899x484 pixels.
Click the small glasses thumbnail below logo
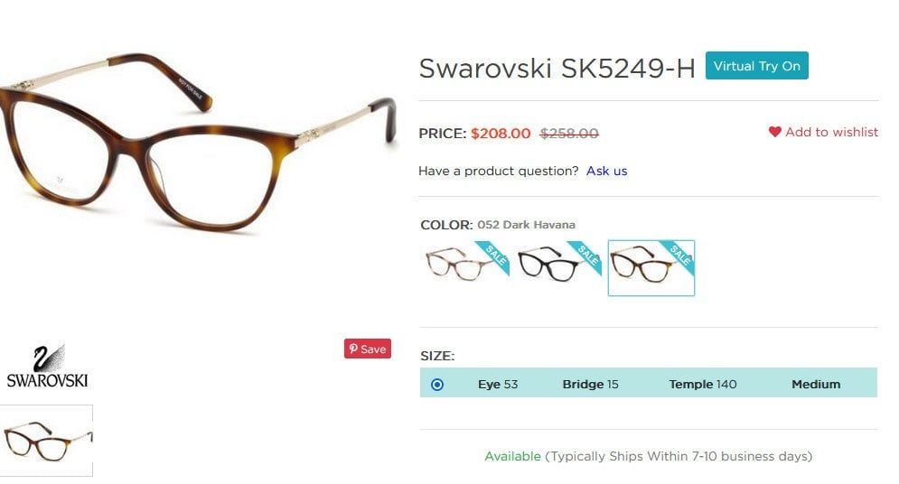click(46, 441)
